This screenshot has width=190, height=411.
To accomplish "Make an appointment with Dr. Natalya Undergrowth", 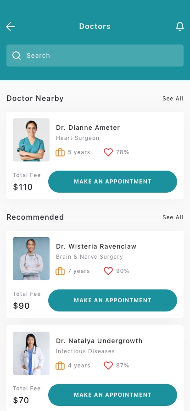I will coord(112,395).
